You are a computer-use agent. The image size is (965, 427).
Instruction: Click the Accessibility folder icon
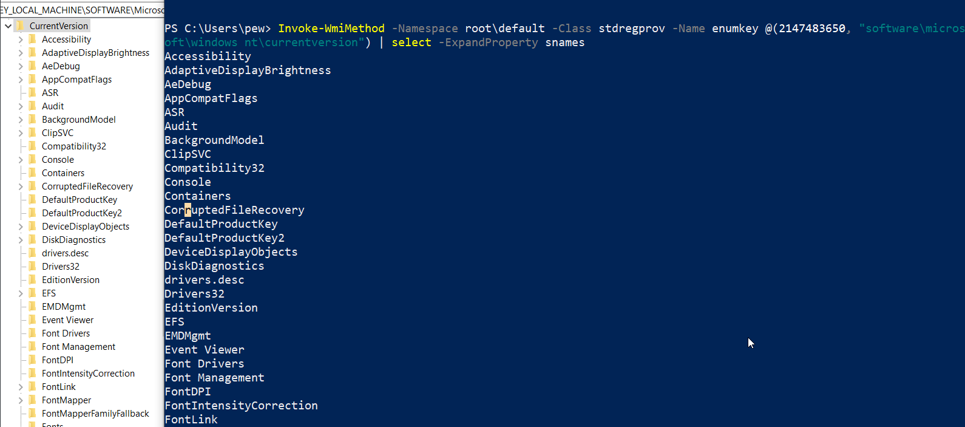pos(33,39)
